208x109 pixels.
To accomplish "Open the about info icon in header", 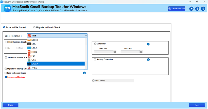I will click(x=203, y=9).
